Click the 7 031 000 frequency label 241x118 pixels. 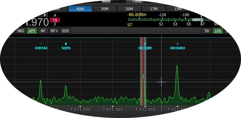pyautogui.click(x=80, y=109)
